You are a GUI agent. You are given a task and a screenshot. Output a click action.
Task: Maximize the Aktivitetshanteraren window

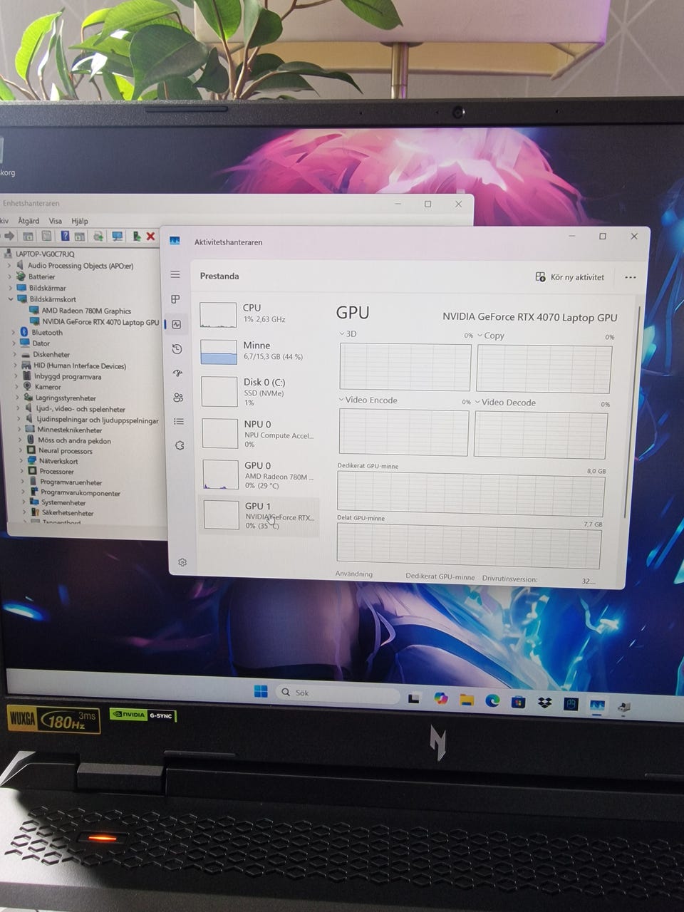pyautogui.click(x=603, y=236)
